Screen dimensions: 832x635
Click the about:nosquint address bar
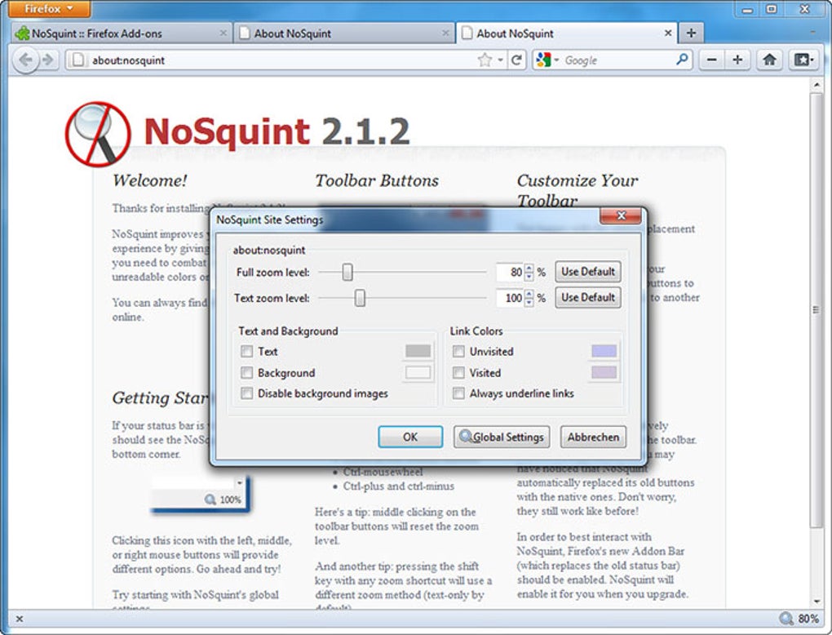coord(276,60)
